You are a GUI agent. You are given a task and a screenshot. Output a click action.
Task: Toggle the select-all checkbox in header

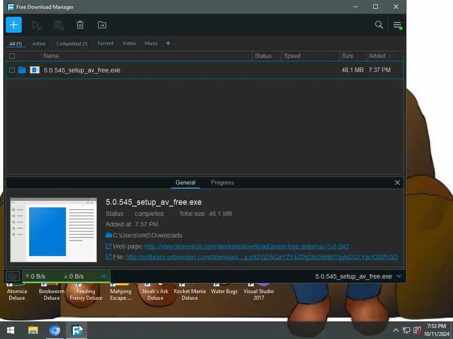point(12,56)
